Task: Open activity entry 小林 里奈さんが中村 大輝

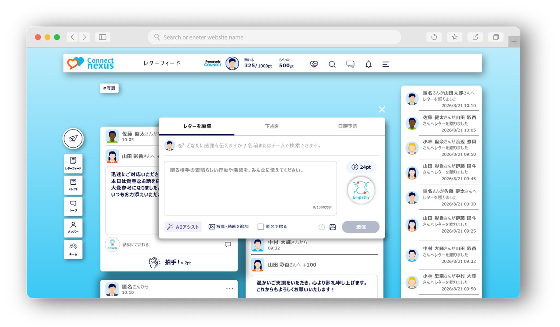Action: pos(442,282)
